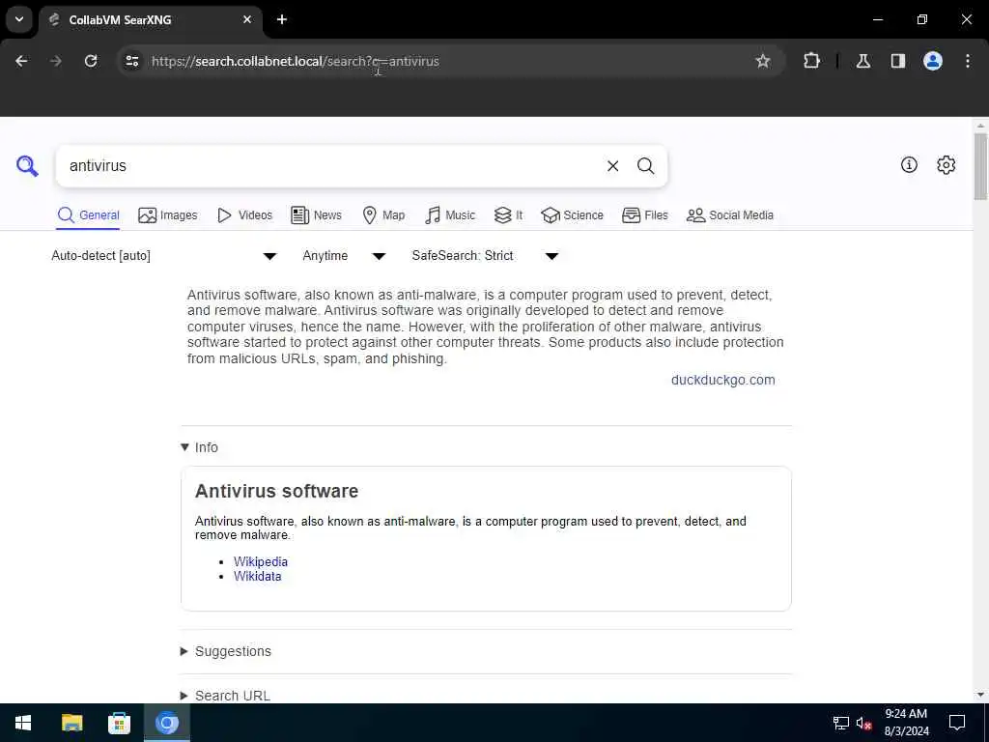
Task: Go back in browser history
Action: coord(21,61)
